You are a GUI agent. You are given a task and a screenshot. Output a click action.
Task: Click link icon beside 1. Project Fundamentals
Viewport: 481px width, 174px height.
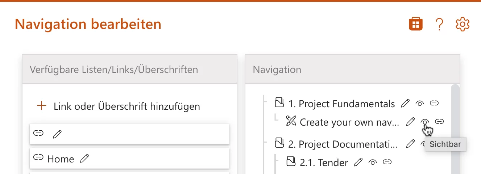(434, 104)
